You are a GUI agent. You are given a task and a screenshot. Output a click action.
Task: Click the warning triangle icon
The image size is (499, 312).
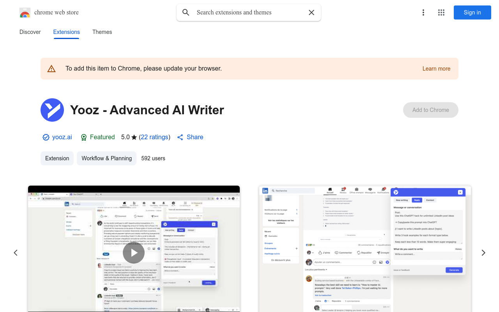[51, 69]
